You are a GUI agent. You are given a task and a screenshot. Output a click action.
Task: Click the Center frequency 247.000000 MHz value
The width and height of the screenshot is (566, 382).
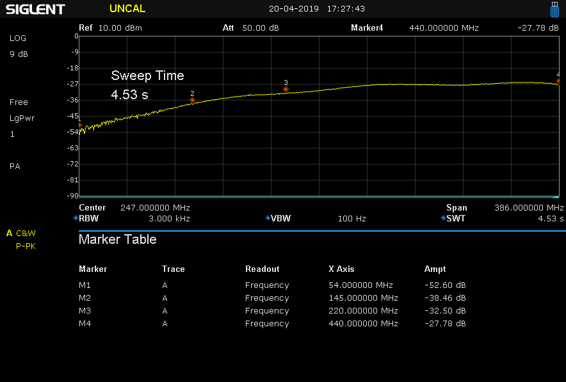155,208
